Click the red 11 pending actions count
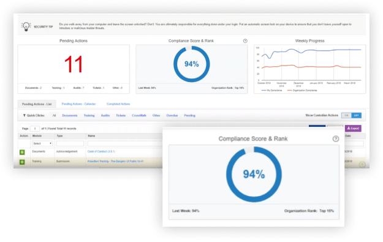The width and height of the screenshot is (383, 242). (74, 64)
